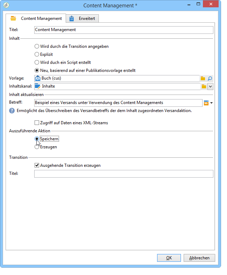
Task: Click the Transition Titel input field
Action: pyautogui.click(x=124, y=174)
